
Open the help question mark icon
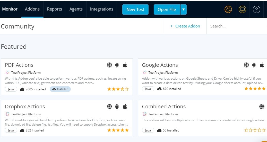(x=256, y=10)
